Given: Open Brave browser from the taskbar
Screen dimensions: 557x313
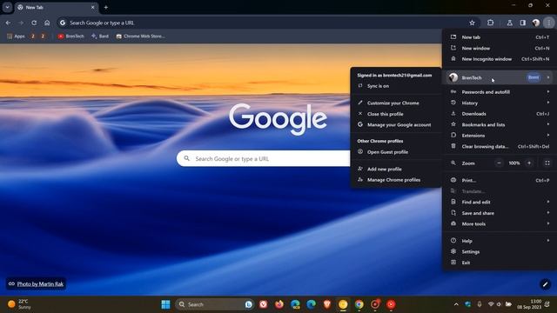Looking at the screenshot, I should [327, 304].
